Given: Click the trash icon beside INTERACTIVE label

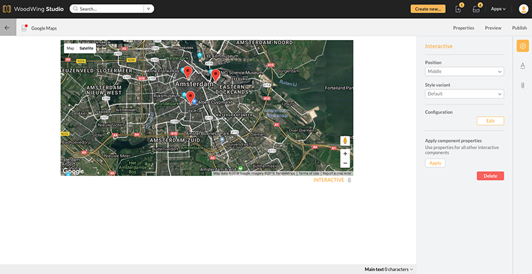Looking at the screenshot, I should click(349, 180).
